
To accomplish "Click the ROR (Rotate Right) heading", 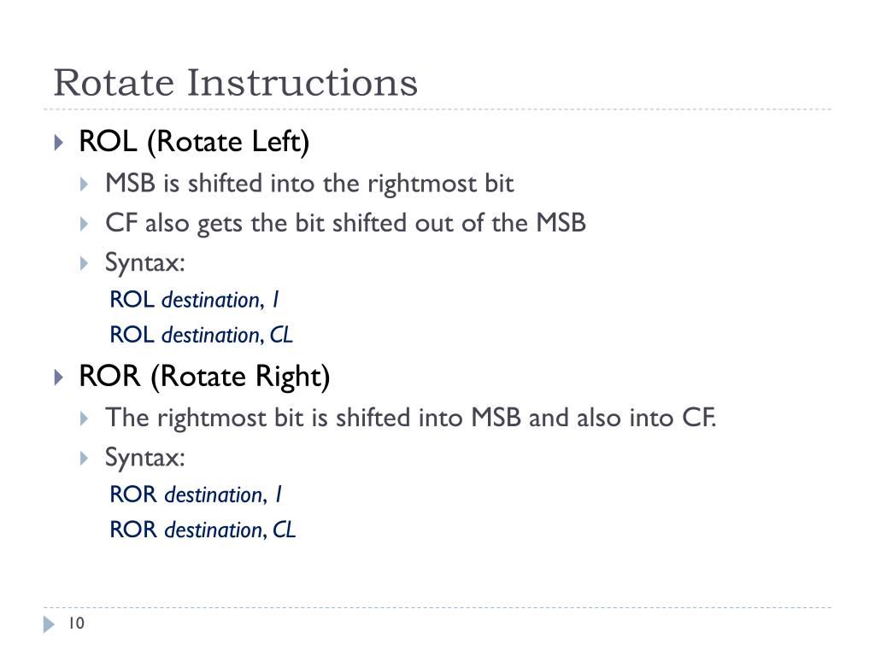I will click(x=204, y=377).
